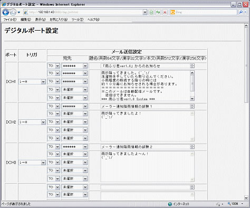Click the 100% zoom level button
250x208 pixels.
coord(233,204)
